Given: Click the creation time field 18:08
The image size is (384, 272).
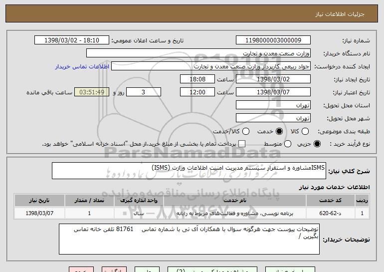Looking at the screenshot, I should [197, 79].
